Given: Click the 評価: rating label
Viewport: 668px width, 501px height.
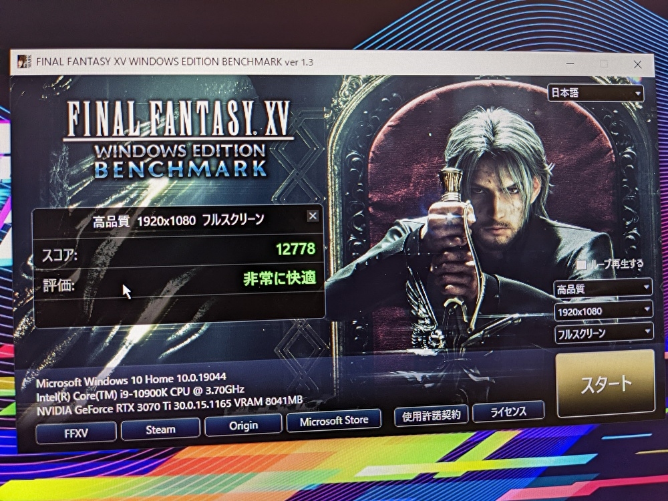Looking at the screenshot, I should [x=59, y=285].
